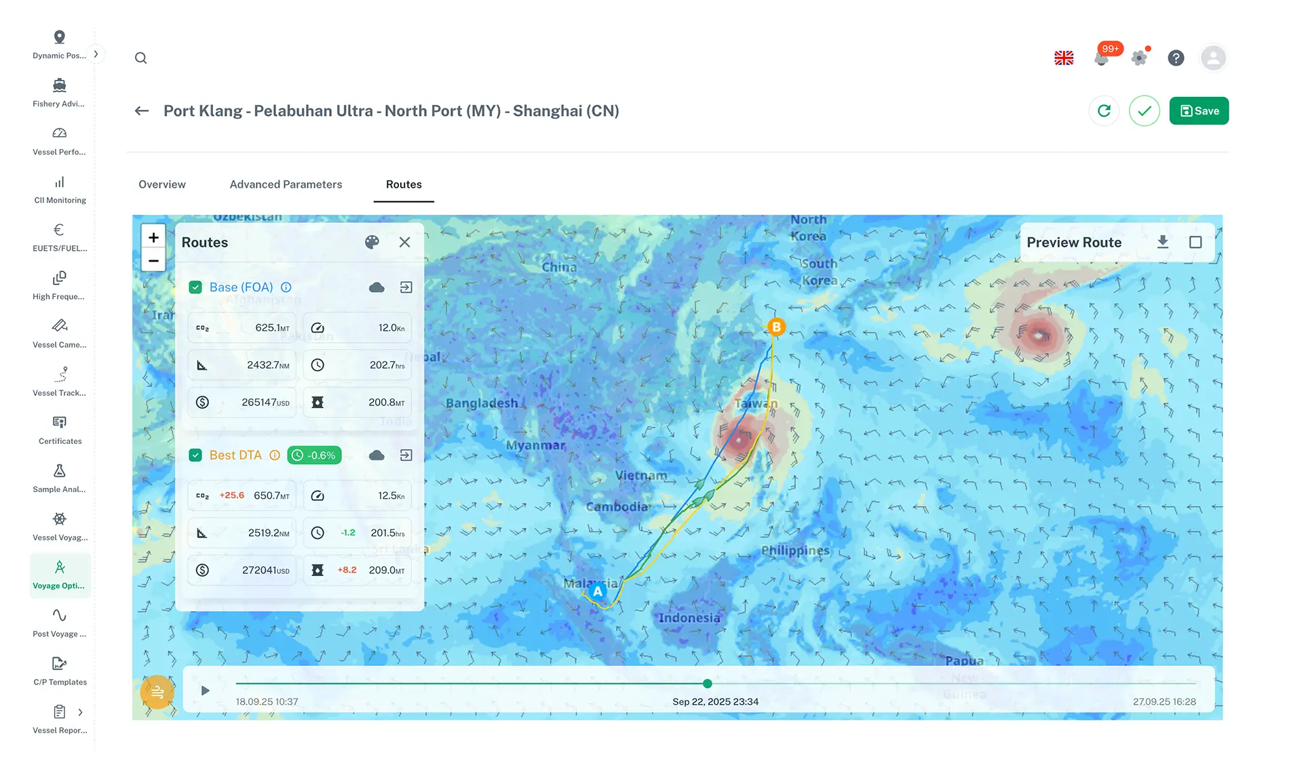Image resolution: width=1289 pixels, height=780 pixels.
Task: Maximize the Preview Route panel
Action: point(1195,242)
